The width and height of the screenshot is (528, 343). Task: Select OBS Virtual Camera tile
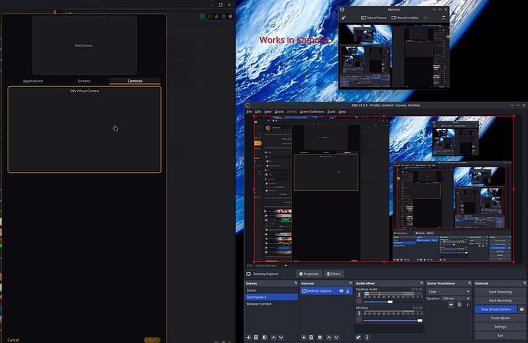pos(84,129)
